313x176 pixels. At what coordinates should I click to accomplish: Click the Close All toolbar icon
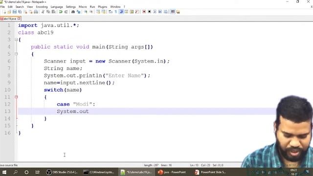tap(30, 12)
